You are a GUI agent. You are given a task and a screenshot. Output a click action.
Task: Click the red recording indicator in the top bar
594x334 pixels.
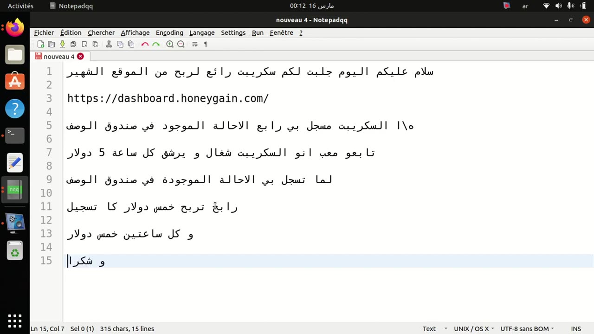[507, 6]
